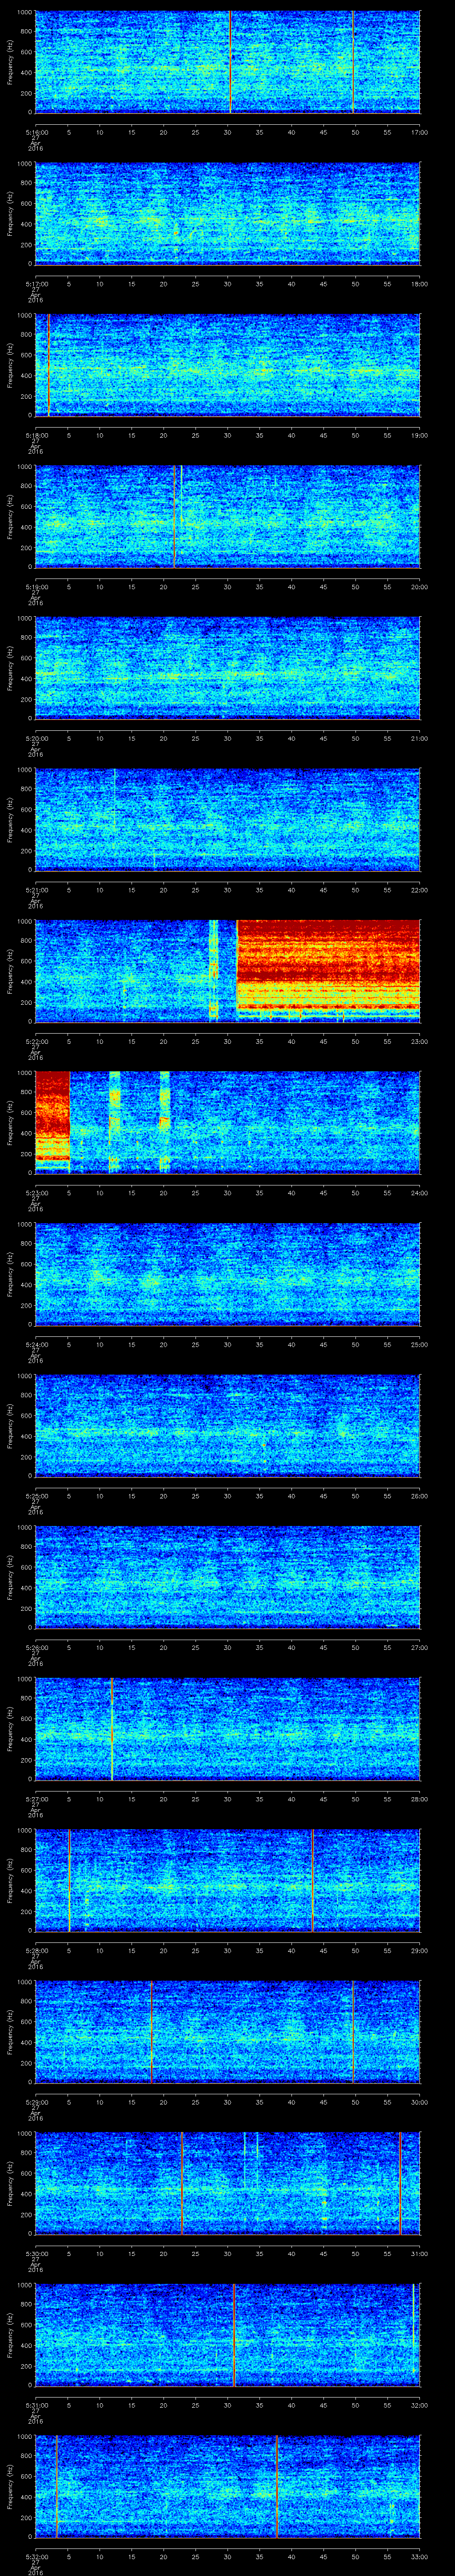Click the 33:00 end time label
This screenshot has width=455, height=2576.
pos(420,2556)
